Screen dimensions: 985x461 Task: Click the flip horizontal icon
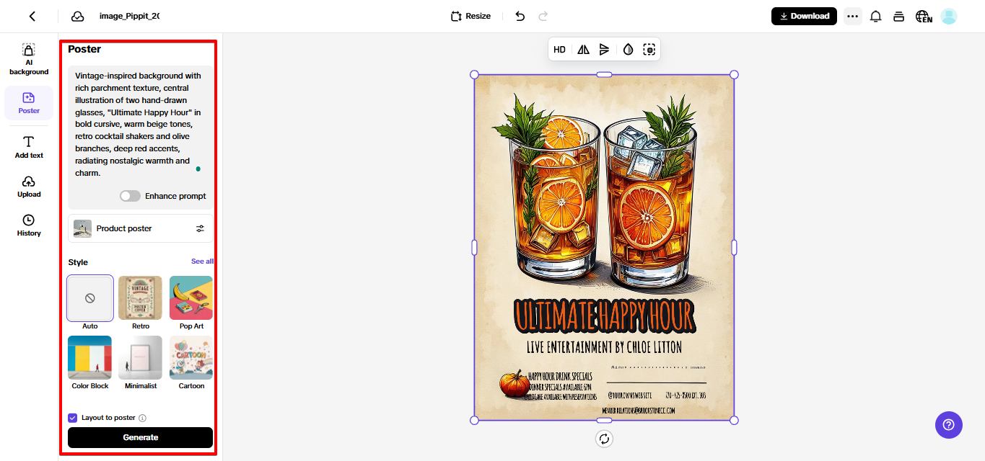pos(583,50)
